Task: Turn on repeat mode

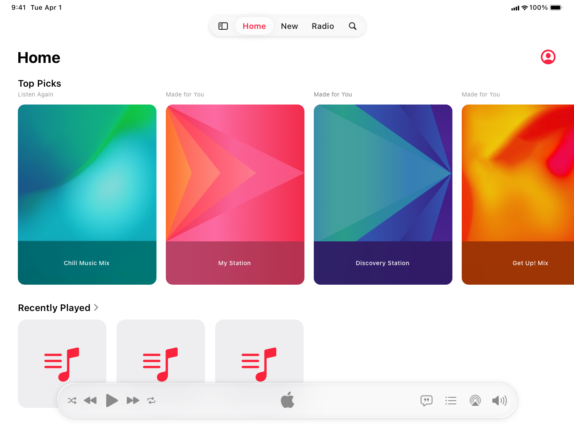Action: (151, 400)
